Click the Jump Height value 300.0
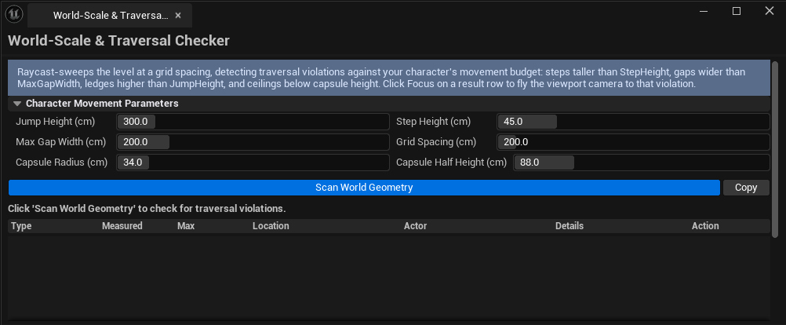The image size is (786, 325). tap(253, 122)
